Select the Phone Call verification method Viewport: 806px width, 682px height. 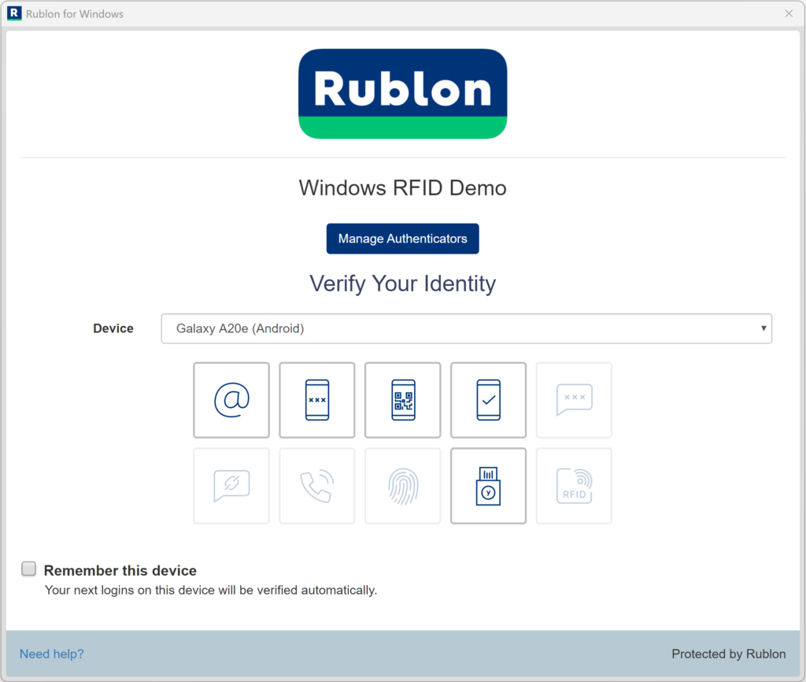[x=317, y=486]
